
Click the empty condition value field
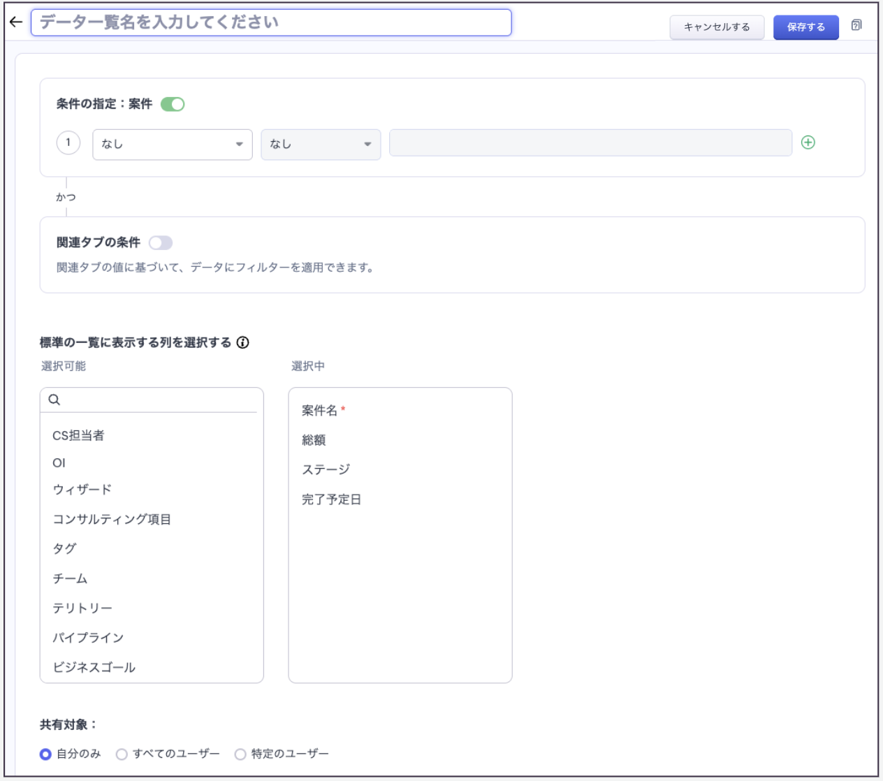(590, 143)
